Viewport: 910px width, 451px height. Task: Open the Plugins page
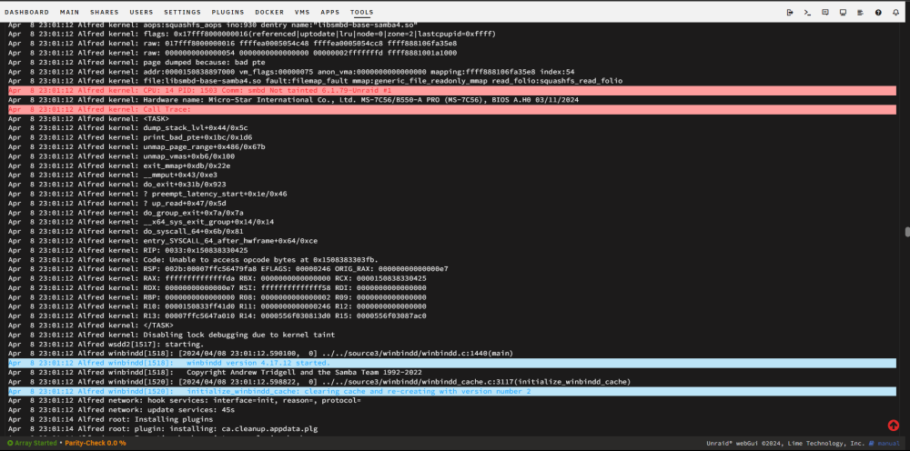pyautogui.click(x=227, y=12)
